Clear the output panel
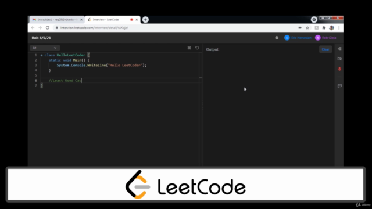The height and width of the screenshot is (209, 372). (325, 49)
